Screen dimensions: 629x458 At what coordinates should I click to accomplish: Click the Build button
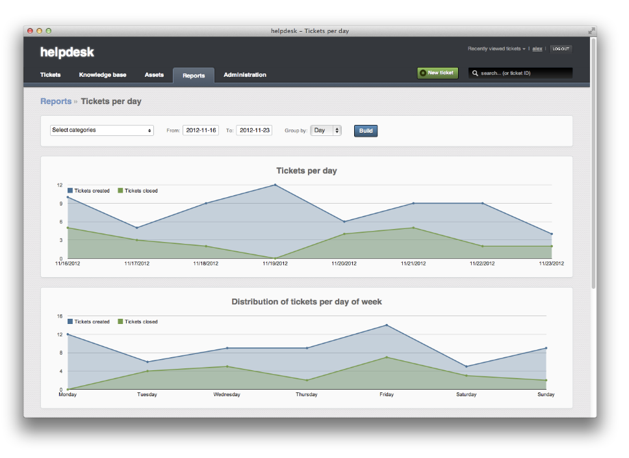[x=365, y=130]
